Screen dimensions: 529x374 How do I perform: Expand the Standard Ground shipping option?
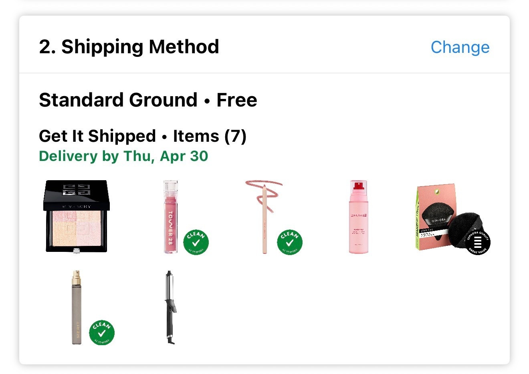coord(148,100)
